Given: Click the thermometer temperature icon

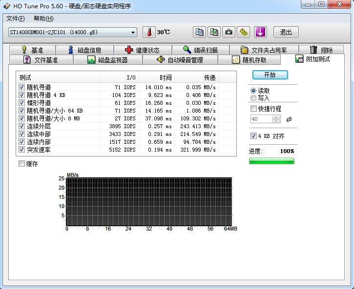Looking at the screenshot, I should pos(149,32).
